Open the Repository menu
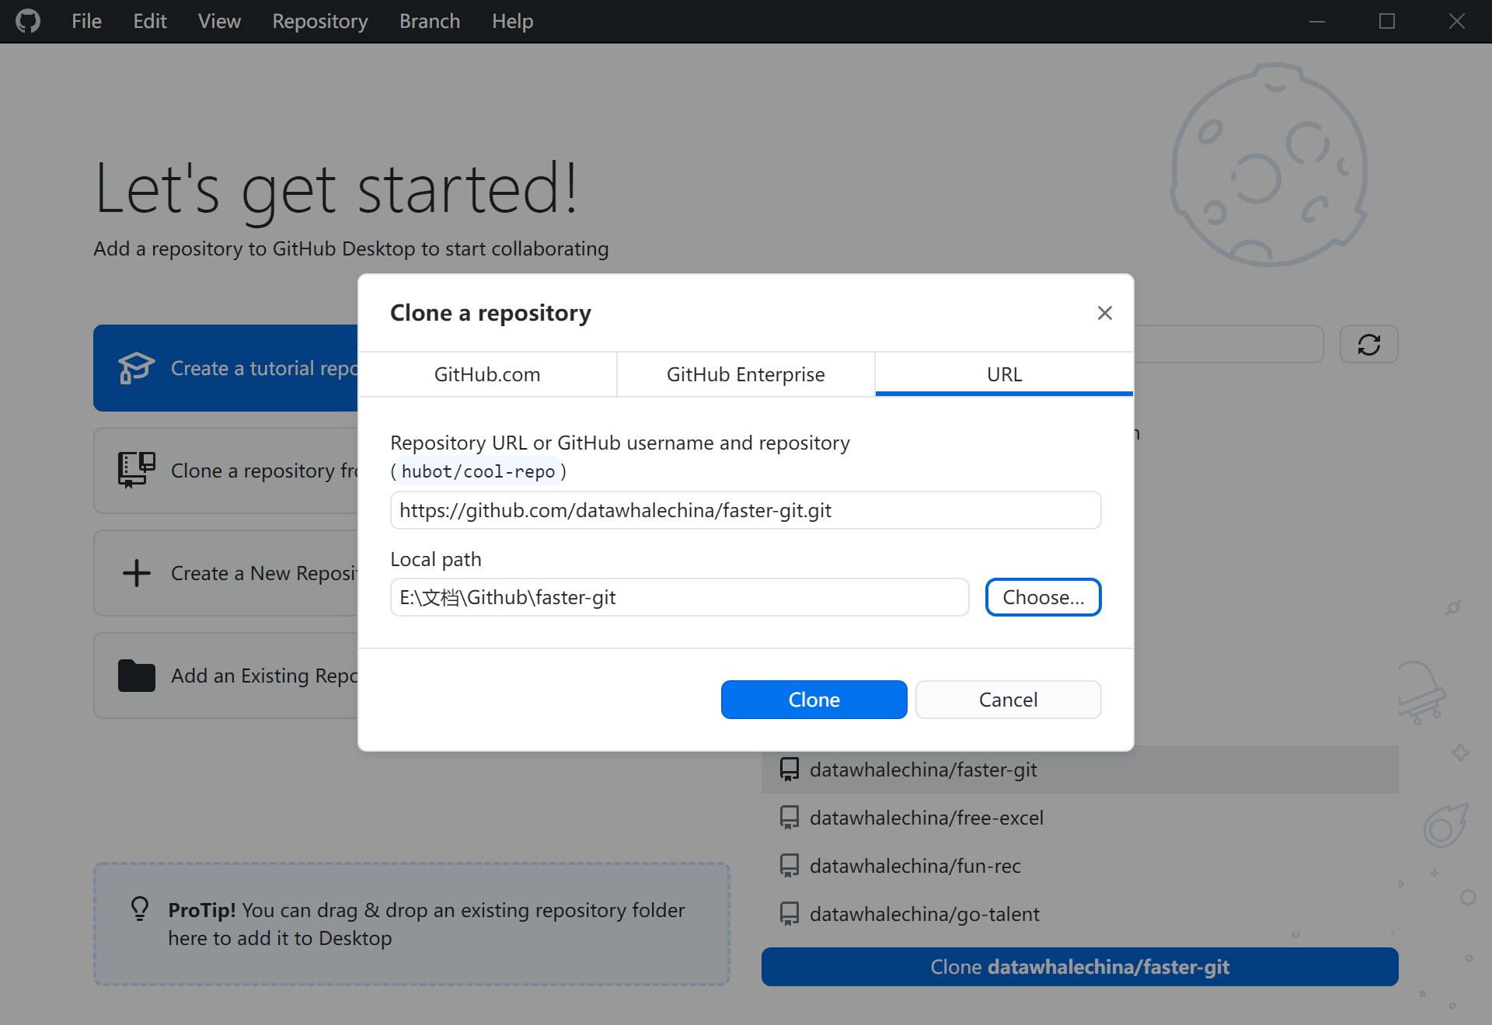The width and height of the screenshot is (1492, 1025). click(x=319, y=21)
